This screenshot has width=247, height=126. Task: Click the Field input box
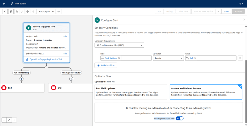[x=126, y=58]
